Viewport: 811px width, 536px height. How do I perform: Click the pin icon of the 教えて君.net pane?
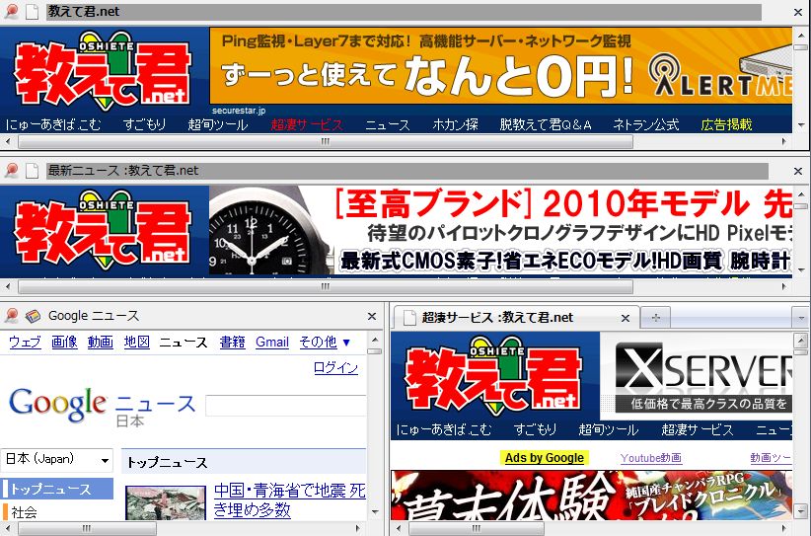tap(11, 11)
